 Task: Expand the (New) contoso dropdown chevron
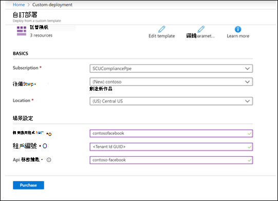(247, 82)
